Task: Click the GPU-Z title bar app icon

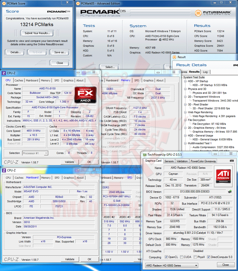Action: [145, 155]
